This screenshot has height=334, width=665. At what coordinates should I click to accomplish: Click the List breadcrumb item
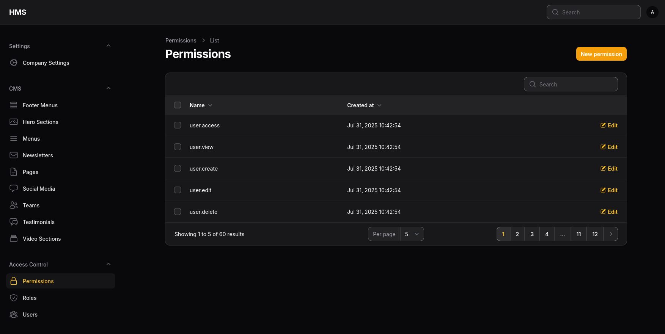[214, 40]
